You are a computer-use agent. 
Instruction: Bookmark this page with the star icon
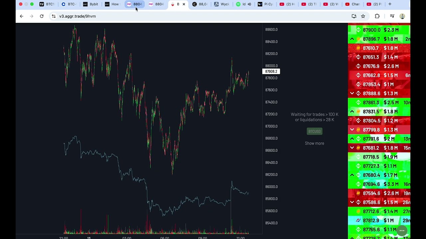tap(363, 16)
